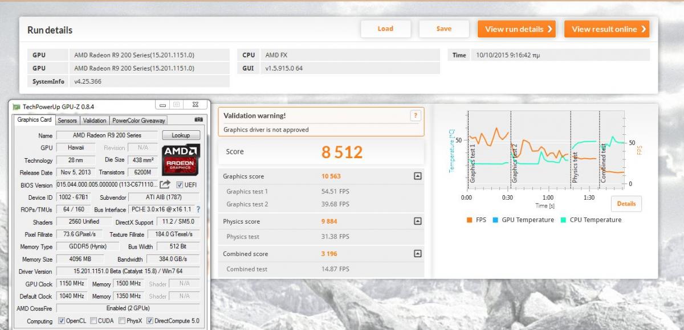684x330 pixels.
Task: Click the validation warning help question mark
Action: coord(415,115)
